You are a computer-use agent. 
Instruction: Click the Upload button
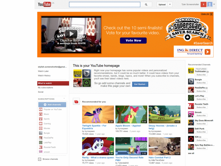click(162, 4)
